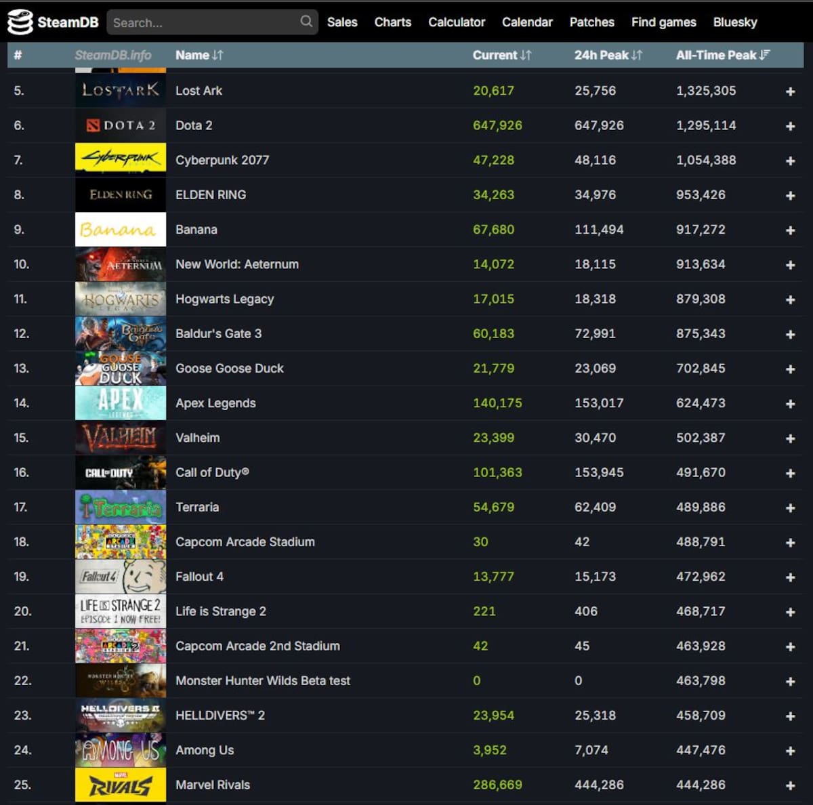
Task: Open the Sales menu
Action: point(342,22)
